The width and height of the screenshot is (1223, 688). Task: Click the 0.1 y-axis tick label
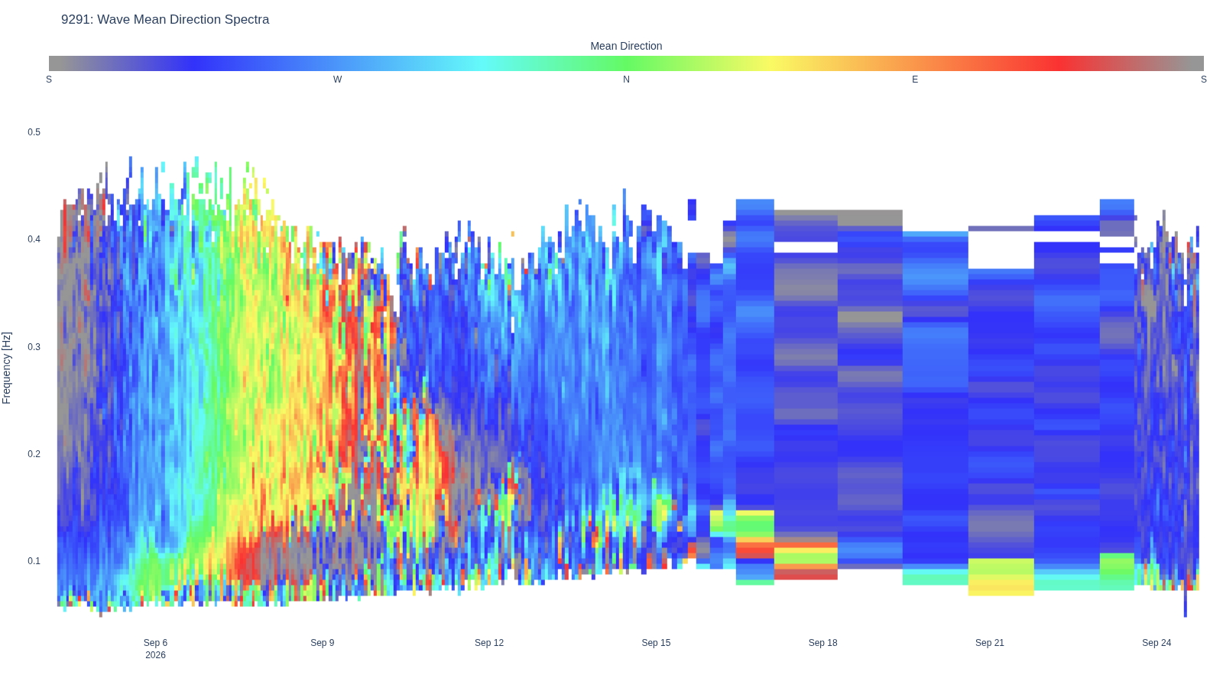(34, 561)
